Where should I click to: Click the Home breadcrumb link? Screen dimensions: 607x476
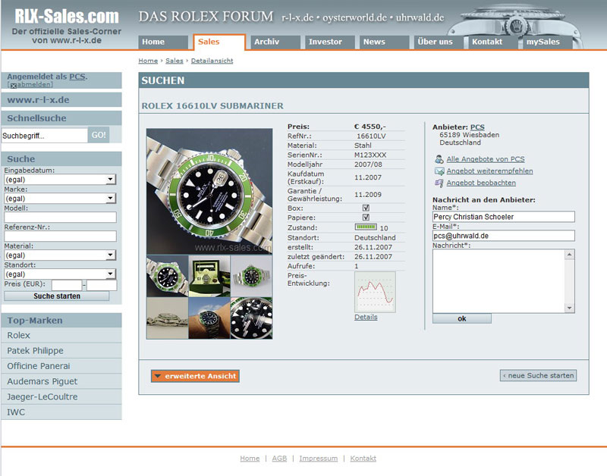(148, 61)
